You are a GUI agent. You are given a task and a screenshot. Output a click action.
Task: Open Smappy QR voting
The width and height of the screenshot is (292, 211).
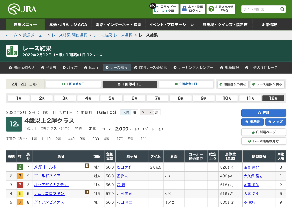click(x=166, y=9)
